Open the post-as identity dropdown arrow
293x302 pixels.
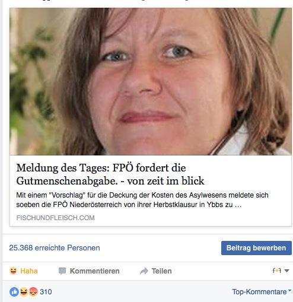pos(286,271)
